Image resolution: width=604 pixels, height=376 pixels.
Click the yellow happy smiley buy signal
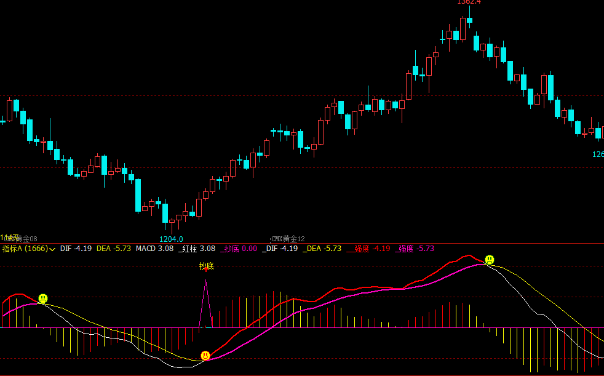205,356
